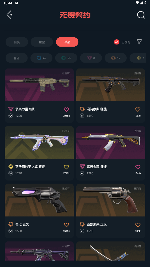This screenshot has width=150, height=267.
Task: Filter by green diamond tier with 25
Action: pyautogui.click(x=66, y=58)
